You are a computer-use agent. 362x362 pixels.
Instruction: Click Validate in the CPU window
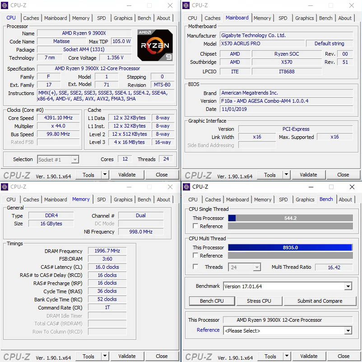pos(127,175)
